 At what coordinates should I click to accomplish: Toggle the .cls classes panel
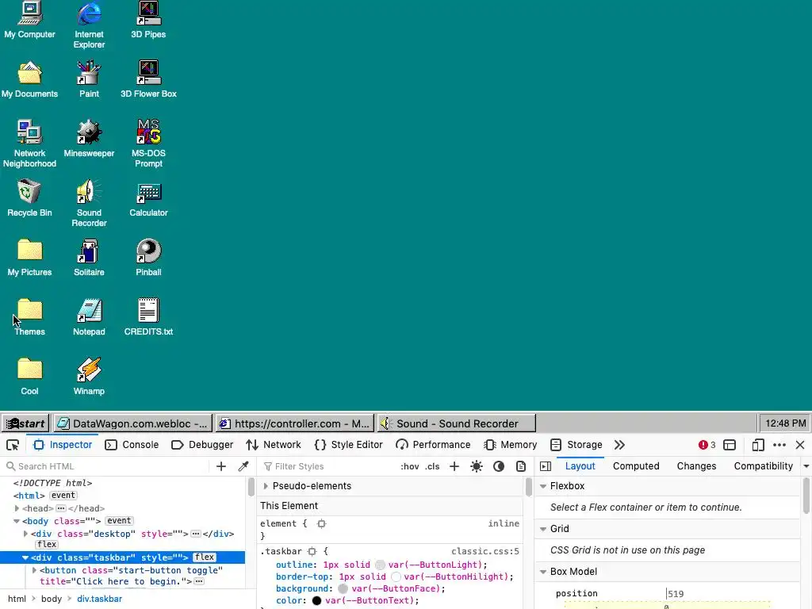(x=432, y=466)
